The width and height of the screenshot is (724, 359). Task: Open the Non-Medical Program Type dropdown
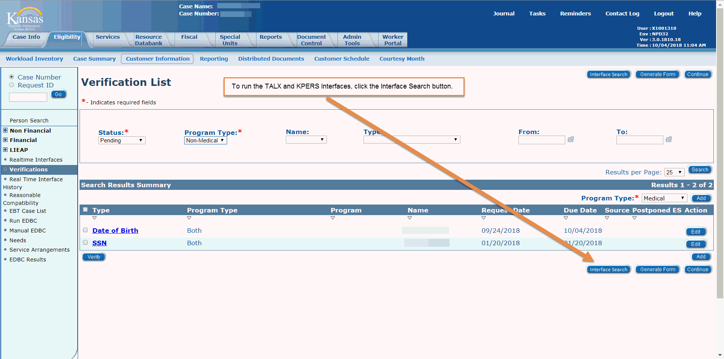206,141
